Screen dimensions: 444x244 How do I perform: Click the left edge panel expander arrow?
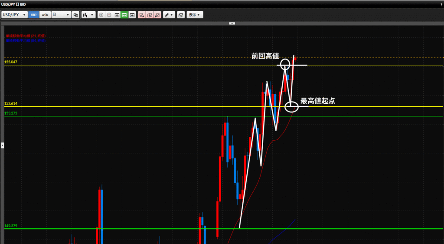[2, 145]
